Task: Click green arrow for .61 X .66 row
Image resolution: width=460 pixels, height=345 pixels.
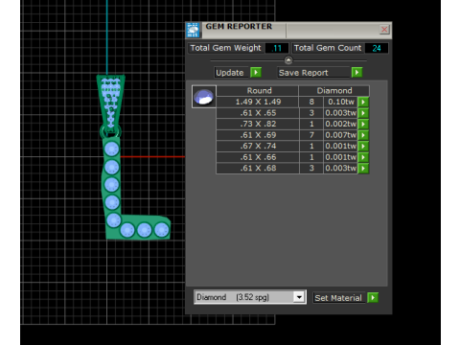Action: pyautogui.click(x=363, y=157)
